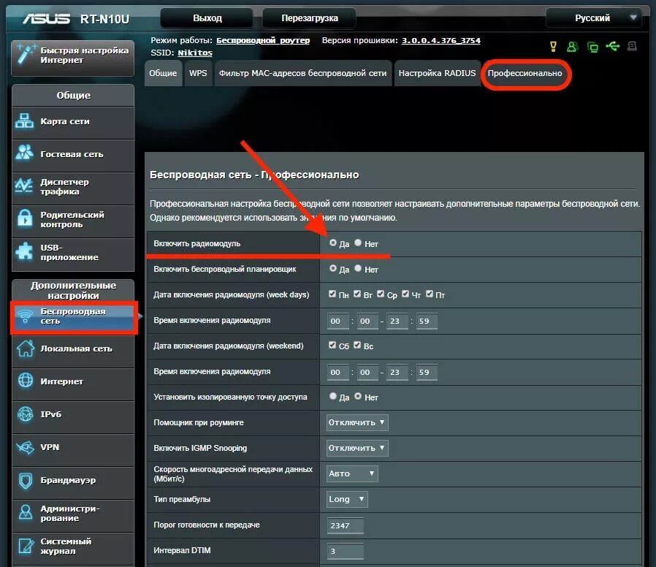Uncheck the Ср weekday checkbox
This screenshot has height=567, width=656.
point(381,294)
